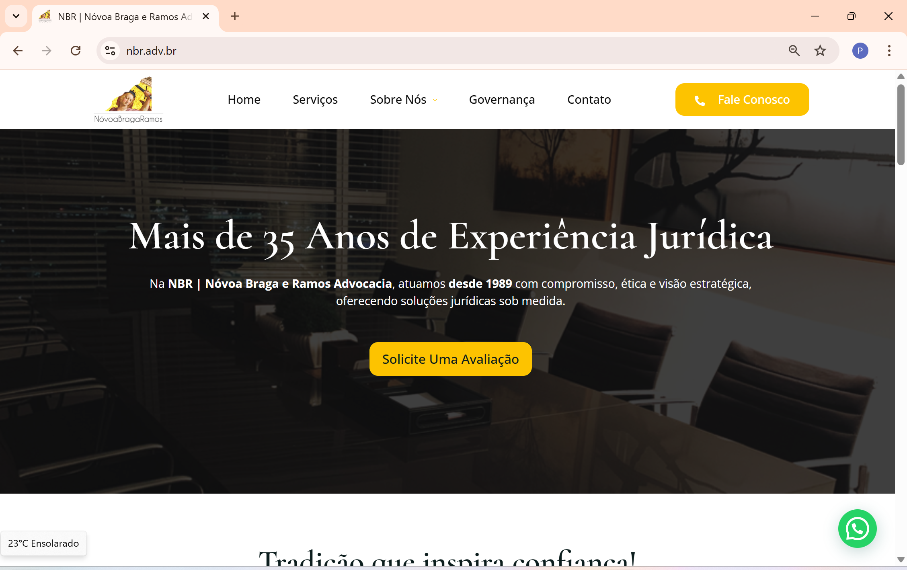Click the back navigation arrow

[x=17, y=51]
